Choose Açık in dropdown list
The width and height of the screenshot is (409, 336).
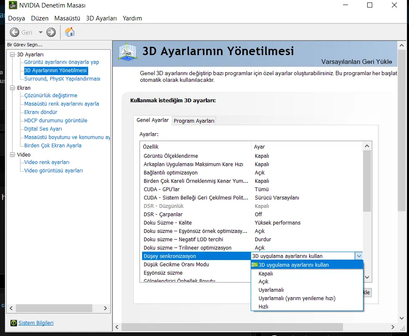point(307,281)
